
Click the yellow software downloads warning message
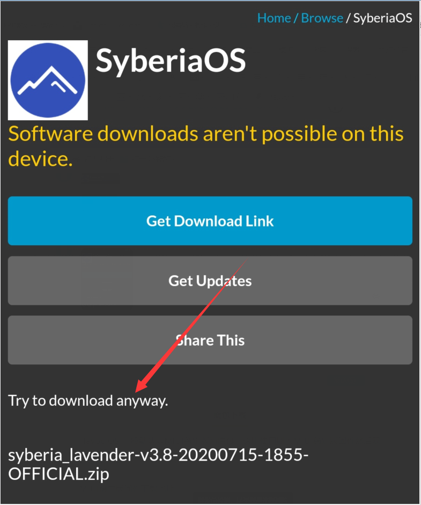(205, 146)
